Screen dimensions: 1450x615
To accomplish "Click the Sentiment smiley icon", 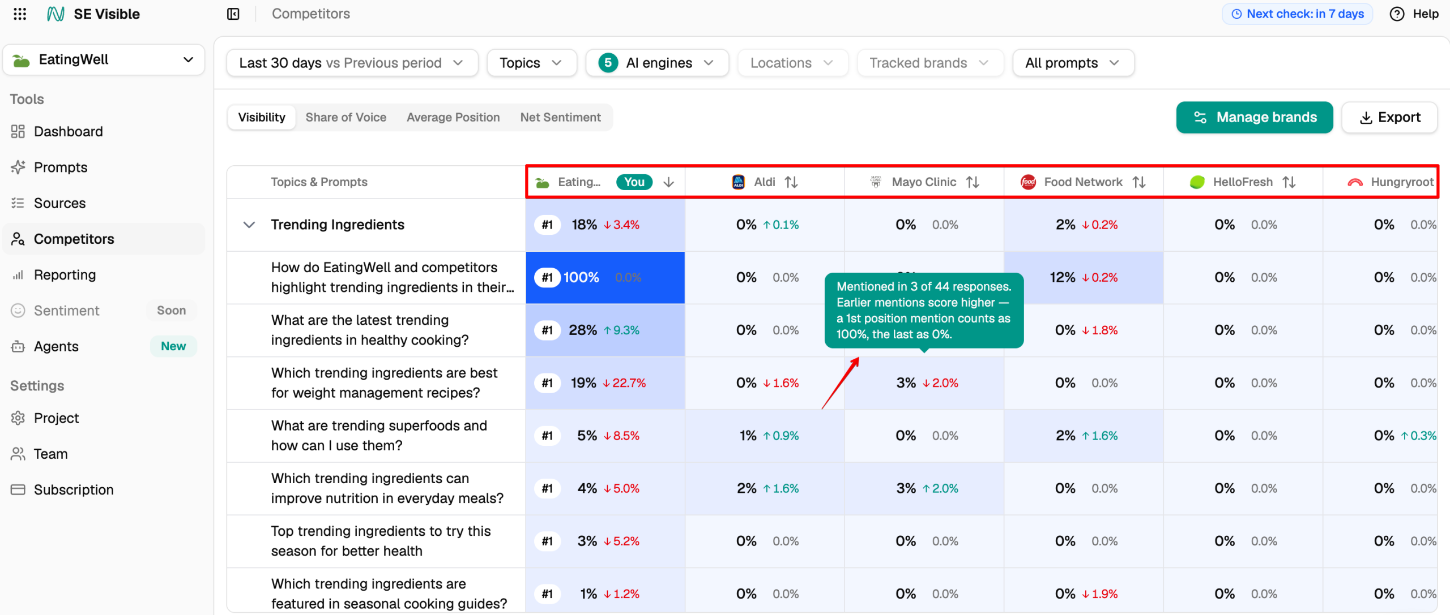I will point(18,311).
